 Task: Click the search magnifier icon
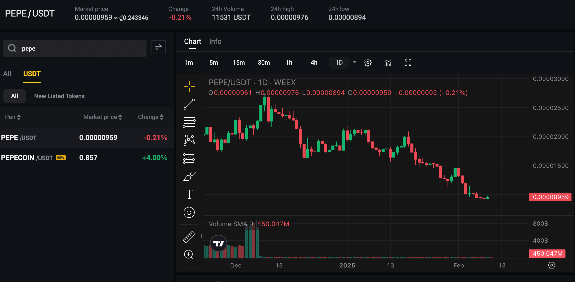tap(12, 48)
